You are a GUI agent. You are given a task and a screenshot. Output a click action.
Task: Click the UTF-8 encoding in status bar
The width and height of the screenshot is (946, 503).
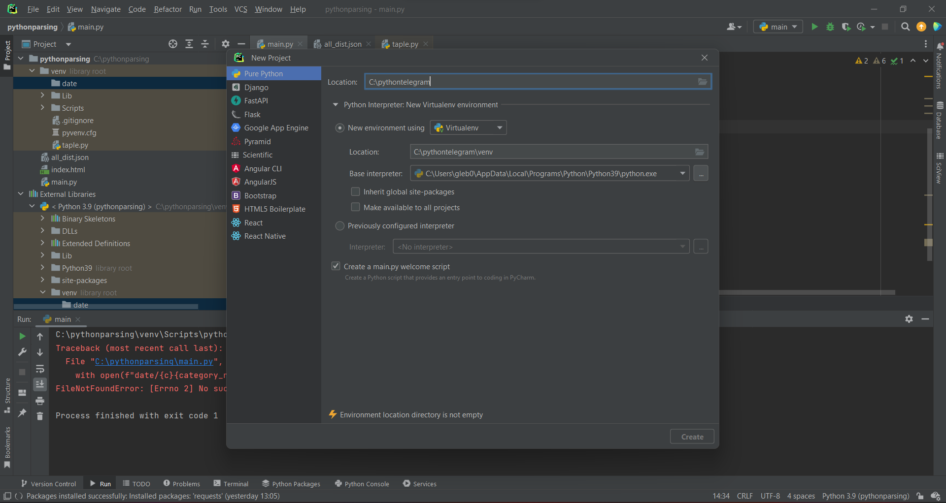(x=770, y=496)
